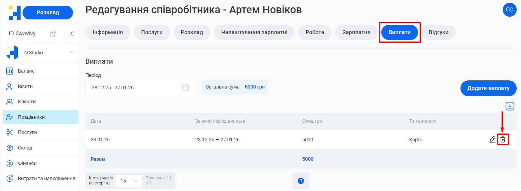Click the Разом total row label
521x191 pixels.
pyautogui.click(x=98, y=159)
